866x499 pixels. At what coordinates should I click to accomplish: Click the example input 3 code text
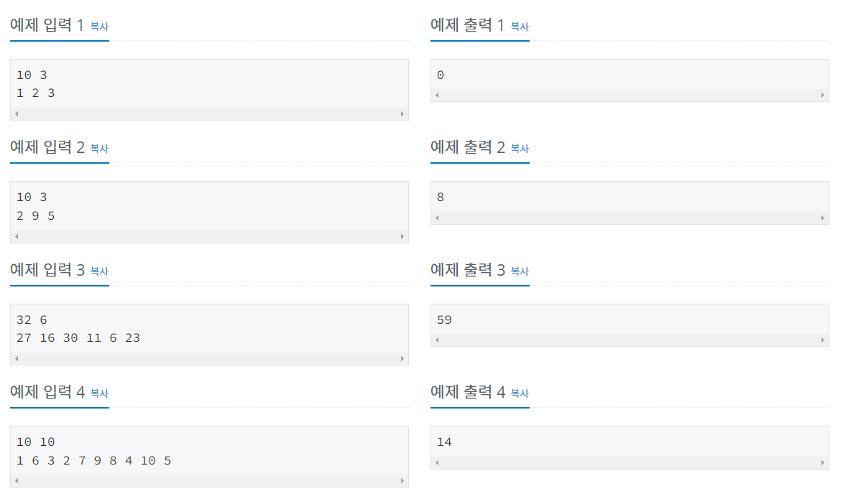pyautogui.click(x=78, y=328)
